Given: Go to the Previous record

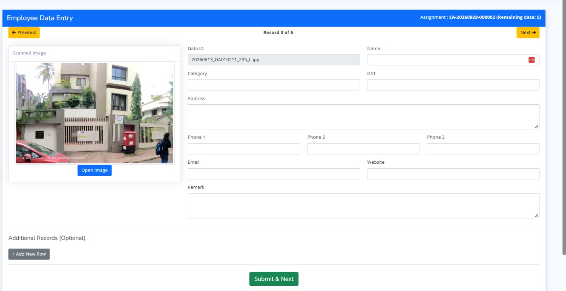Looking at the screenshot, I should (24, 33).
